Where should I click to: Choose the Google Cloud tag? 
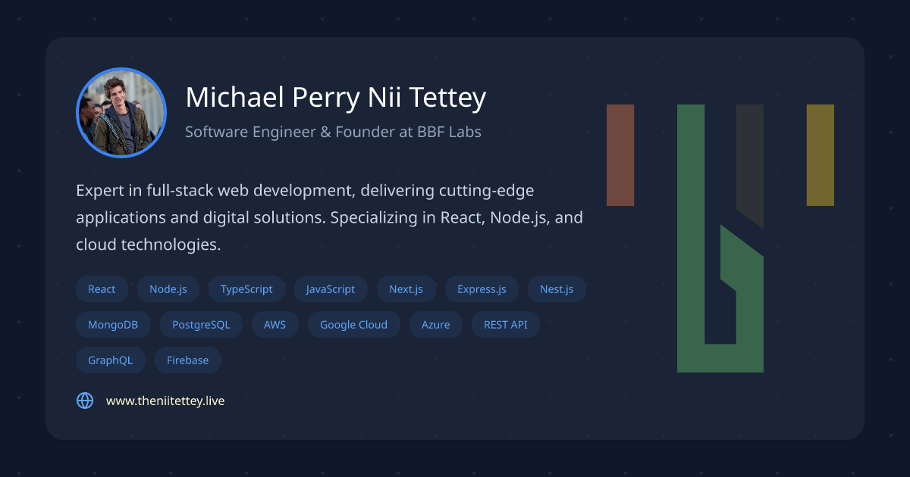(353, 325)
